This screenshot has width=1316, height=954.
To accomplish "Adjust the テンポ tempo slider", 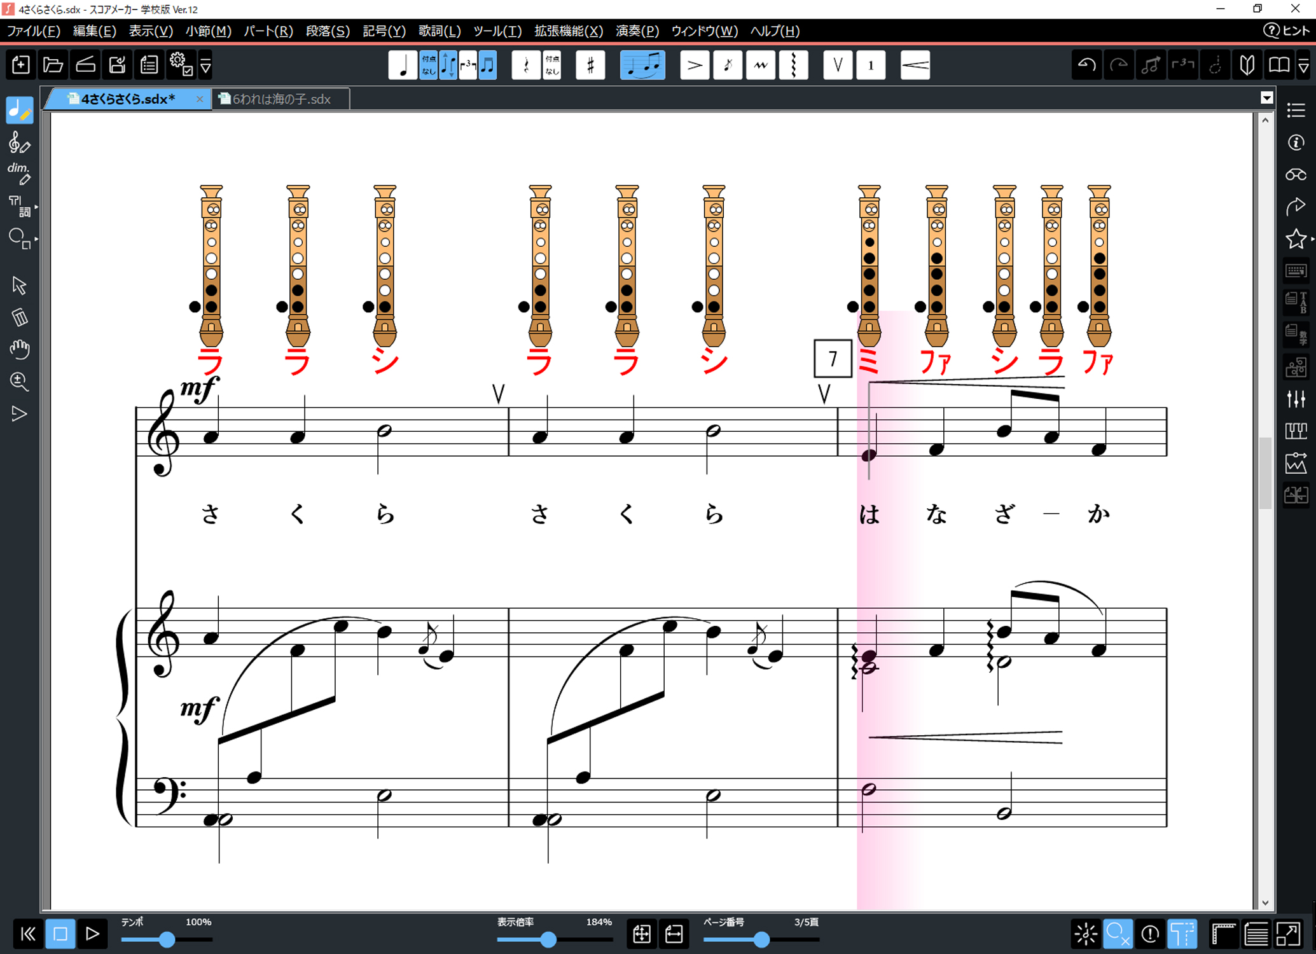I will point(167,939).
